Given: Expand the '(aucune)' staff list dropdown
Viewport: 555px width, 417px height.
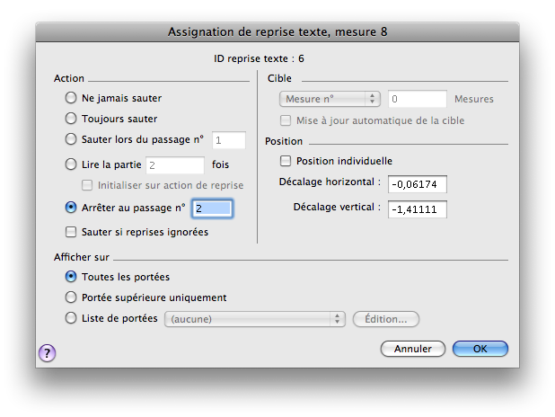Looking at the screenshot, I should tap(255, 318).
